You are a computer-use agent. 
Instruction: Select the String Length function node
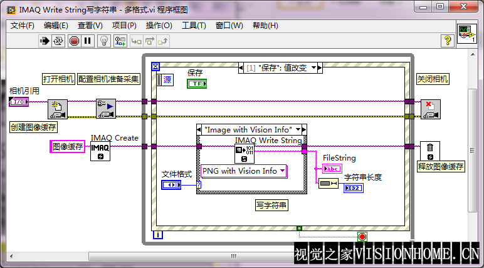coord(329,184)
